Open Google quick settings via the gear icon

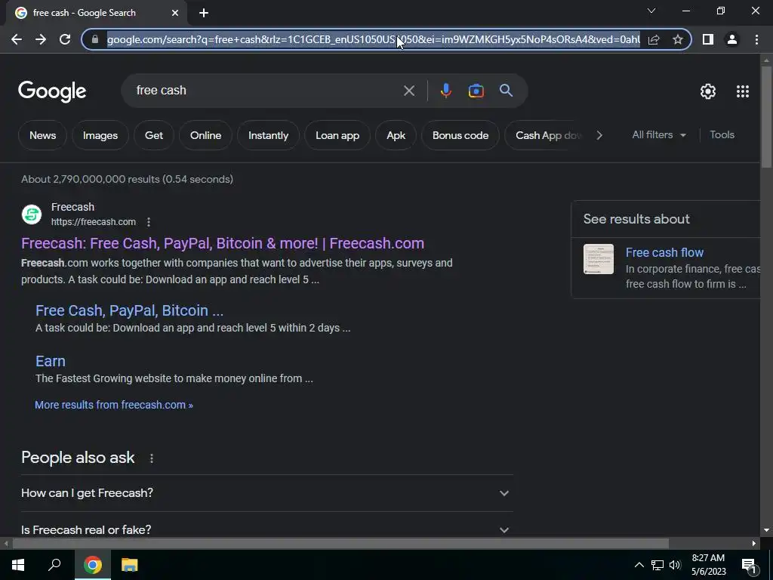coord(708,91)
